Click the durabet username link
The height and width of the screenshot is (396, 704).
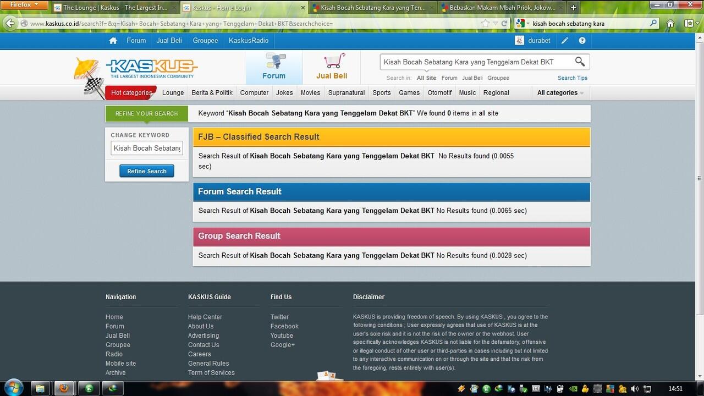[x=538, y=41]
